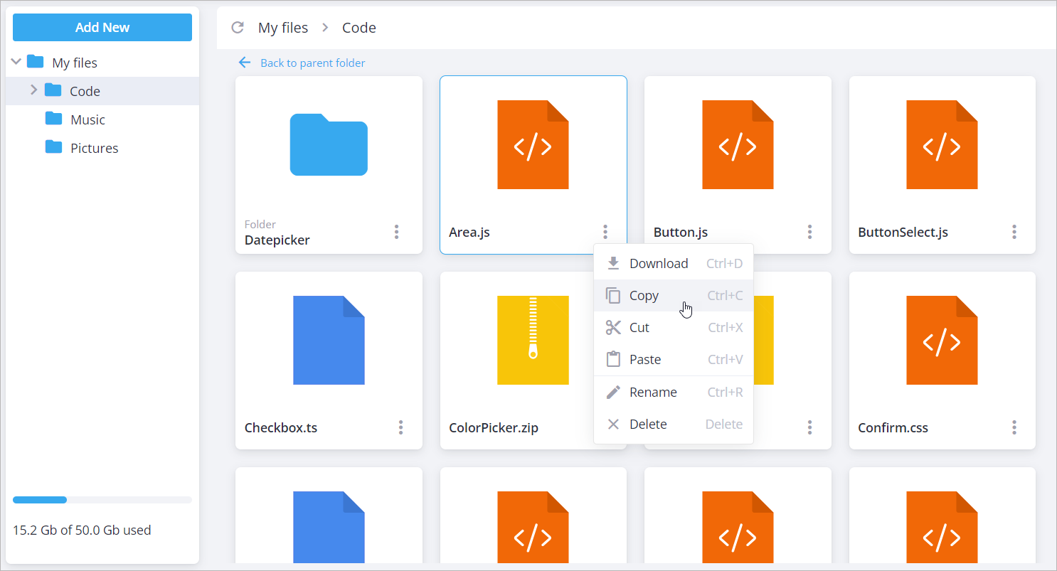
Task: Click the storage usage progress bar
Action: pos(102,500)
